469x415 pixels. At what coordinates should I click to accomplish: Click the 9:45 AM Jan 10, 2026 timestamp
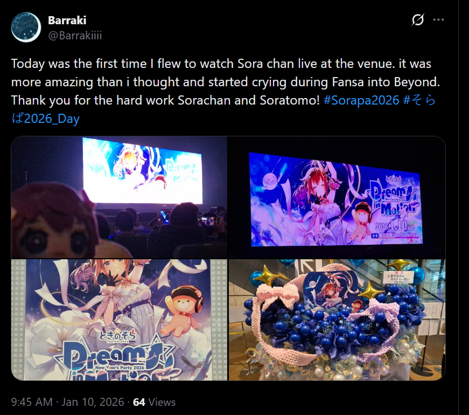[x=68, y=402]
